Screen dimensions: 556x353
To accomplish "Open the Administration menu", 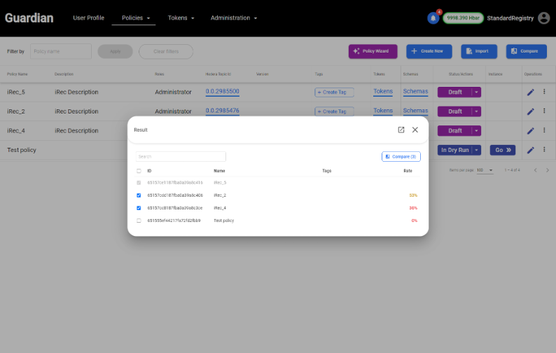I will 234,18.
